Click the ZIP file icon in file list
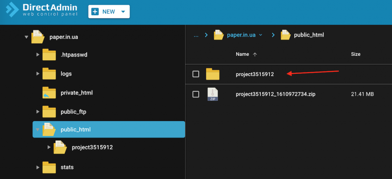 pos(212,94)
